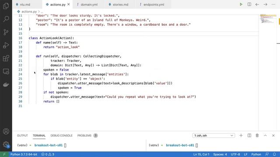Close the actions.py tab

(x=69, y=4)
